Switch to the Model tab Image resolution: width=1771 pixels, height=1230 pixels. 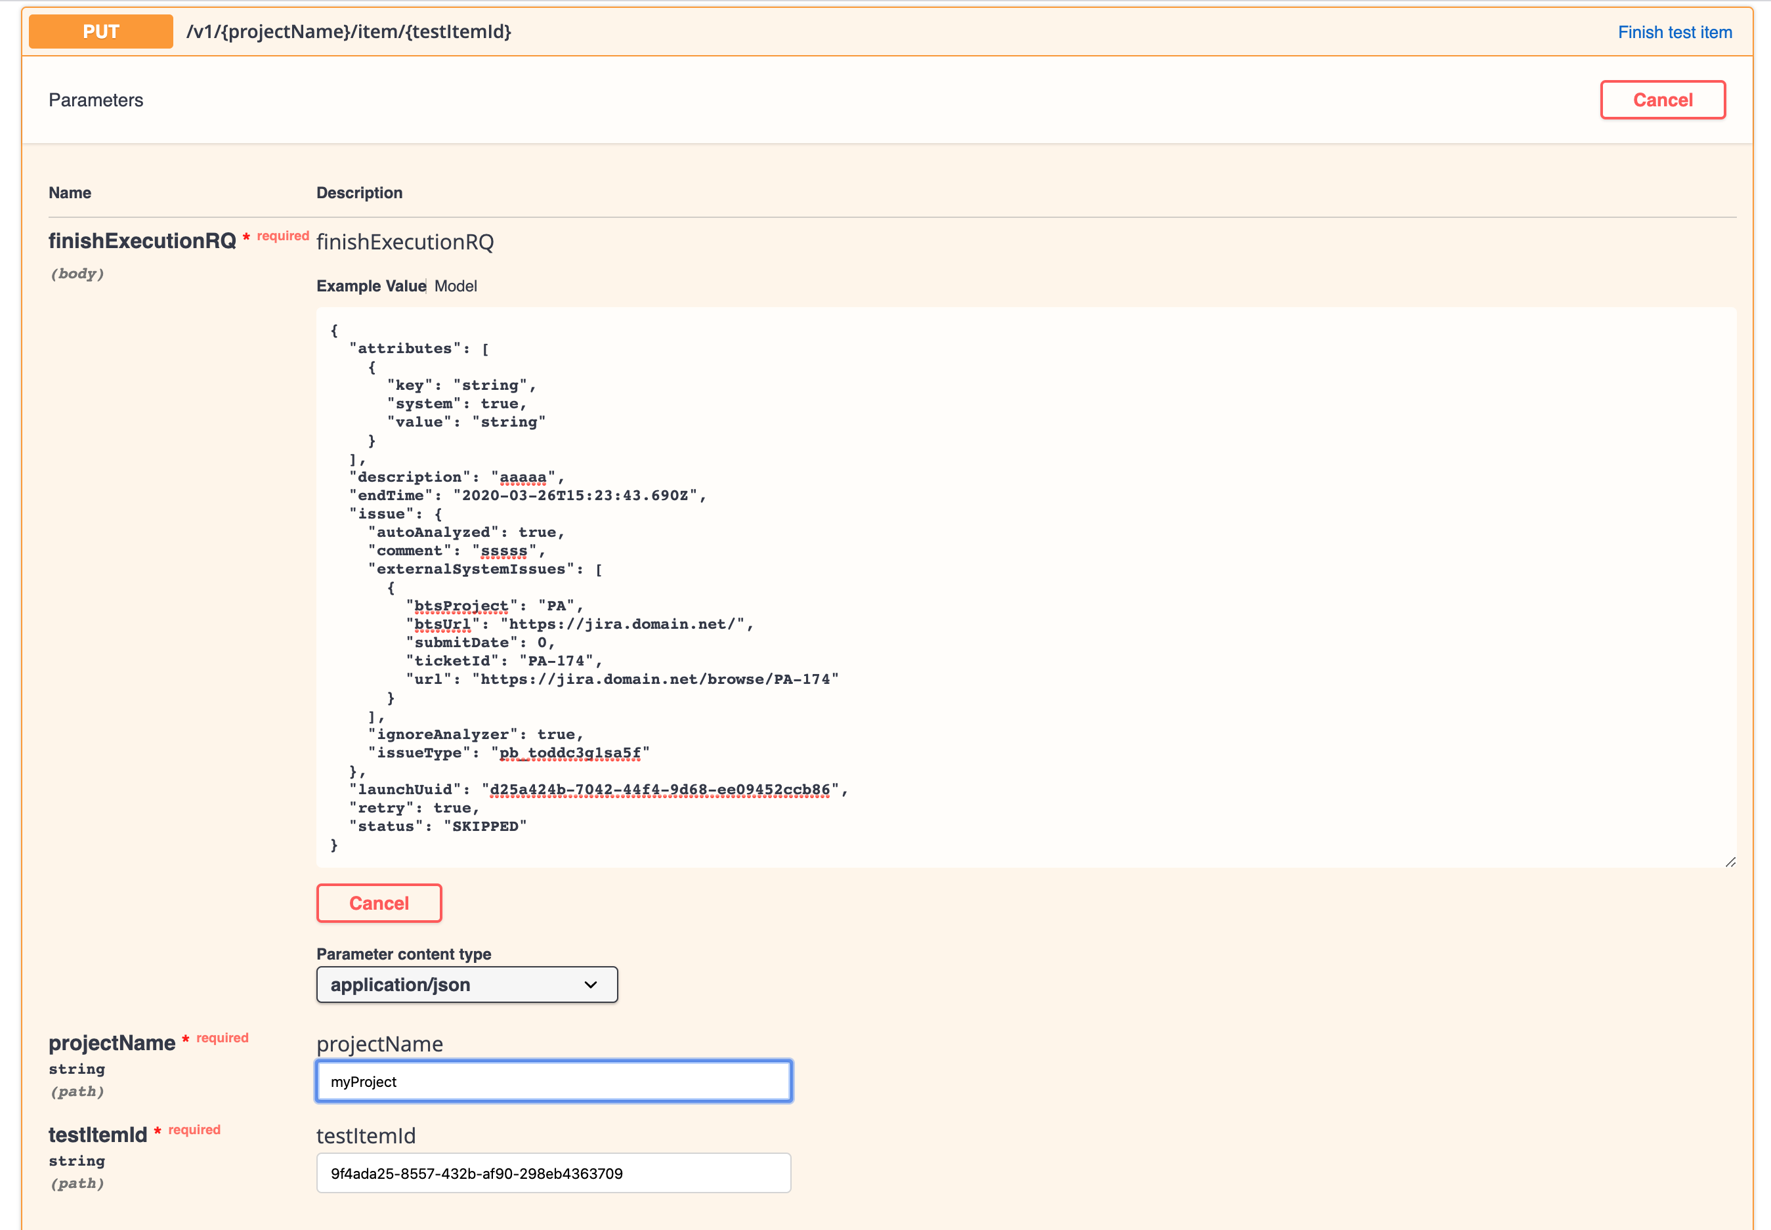pyautogui.click(x=455, y=286)
